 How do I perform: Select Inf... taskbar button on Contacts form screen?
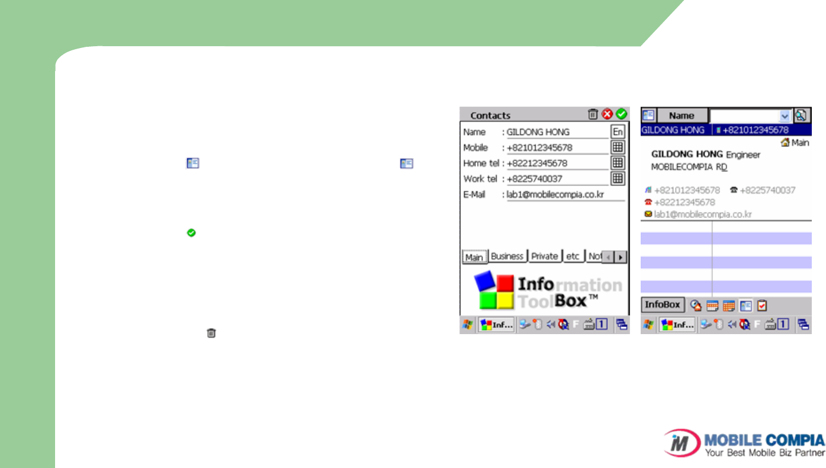click(495, 325)
